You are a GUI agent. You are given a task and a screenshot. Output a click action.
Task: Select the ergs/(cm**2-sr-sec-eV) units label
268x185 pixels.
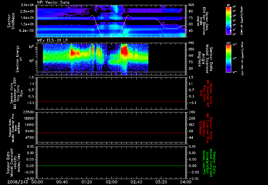tap(242, 58)
